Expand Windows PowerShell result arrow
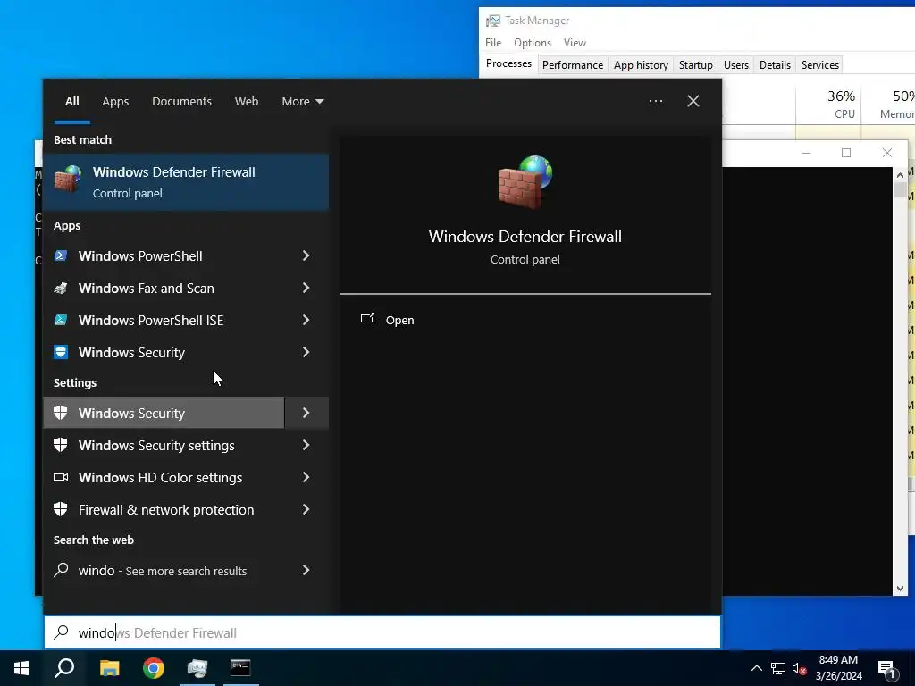915x686 pixels. point(306,255)
